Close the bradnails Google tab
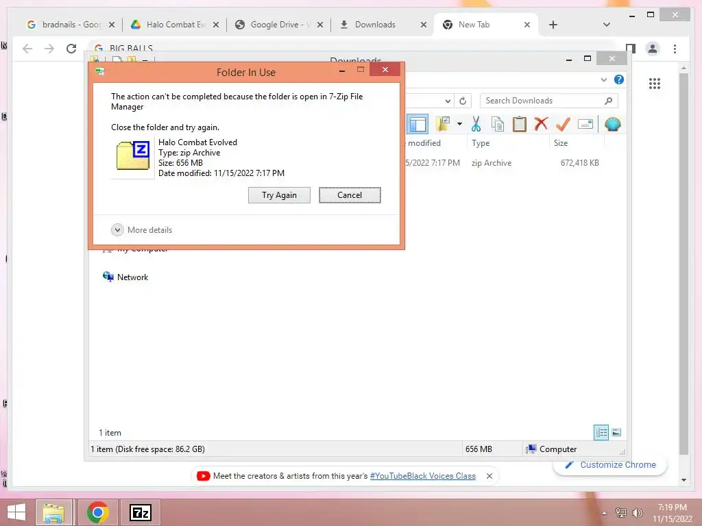Screen dimensions: 702x526 [112, 25]
